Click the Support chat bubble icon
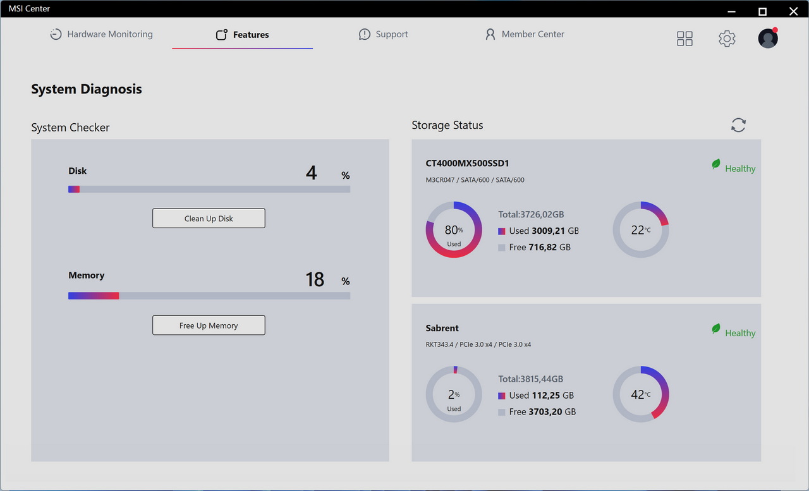 point(364,35)
